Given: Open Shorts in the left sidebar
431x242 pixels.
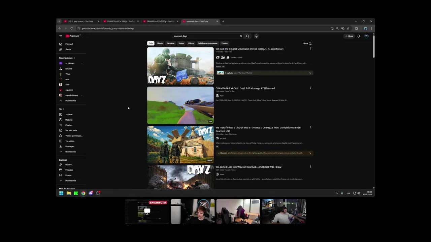Looking at the screenshot, I should (x=68, y=49).
